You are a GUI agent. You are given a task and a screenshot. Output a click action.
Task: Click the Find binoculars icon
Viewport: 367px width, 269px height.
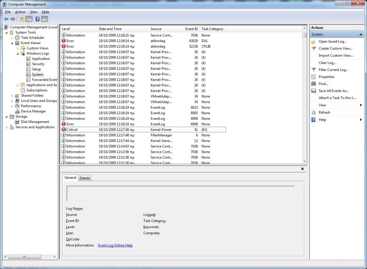[314, 84]
